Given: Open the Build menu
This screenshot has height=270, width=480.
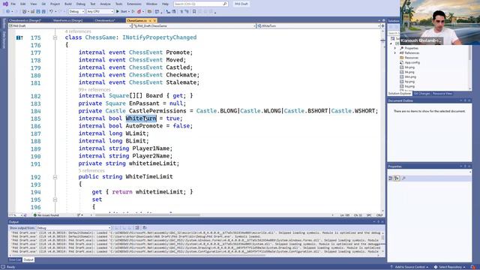Looking at the screenshot, I should 68,4.
